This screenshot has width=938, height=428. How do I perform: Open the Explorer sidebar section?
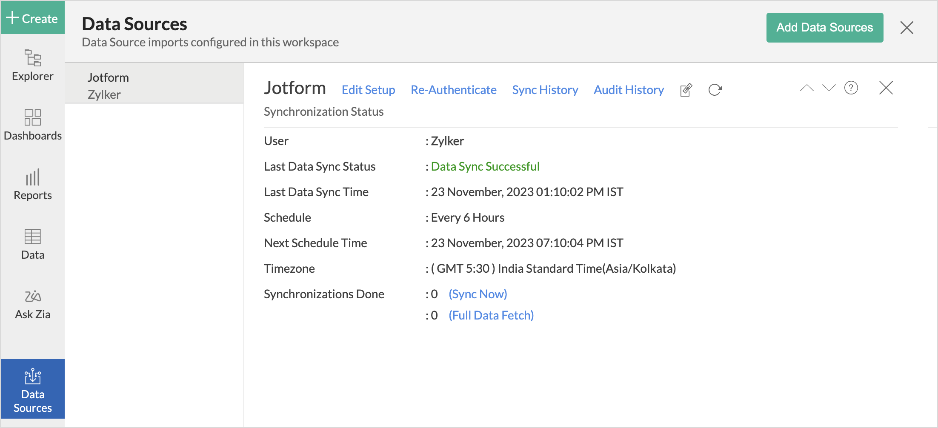pyautogui.click(x=33, y=65)
